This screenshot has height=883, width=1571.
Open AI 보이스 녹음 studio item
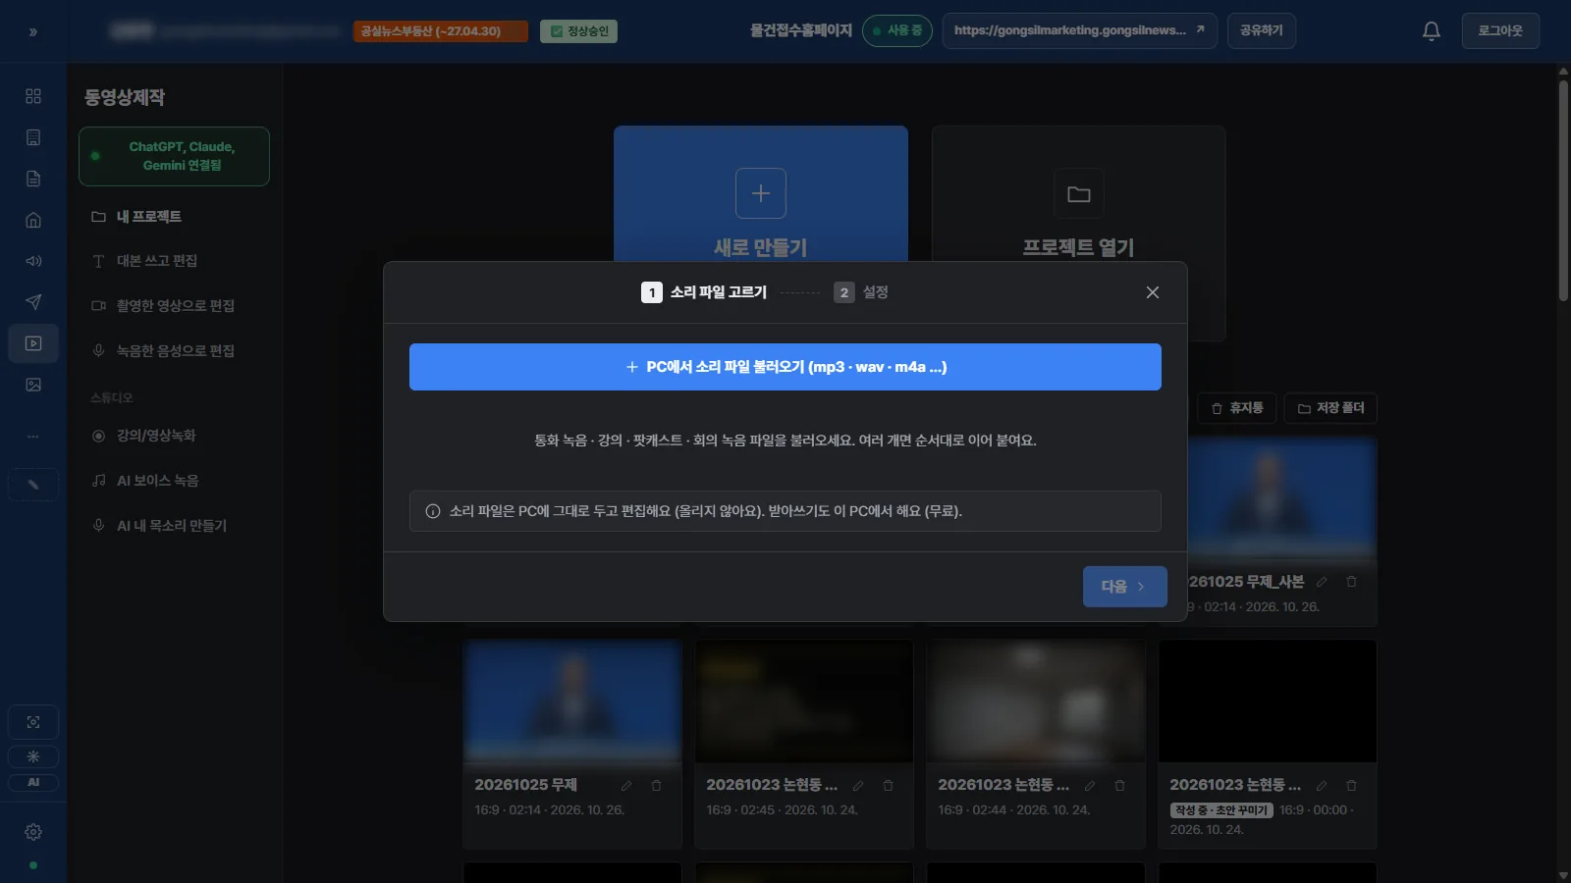pos(174,481)
